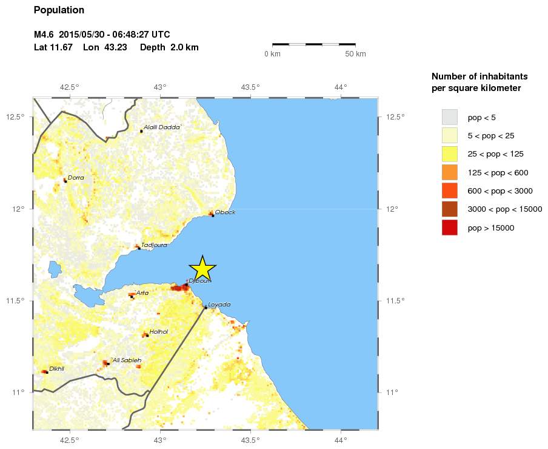548x449 pixels.
Task: Click the 50 km scale bar
Action: 313,44
